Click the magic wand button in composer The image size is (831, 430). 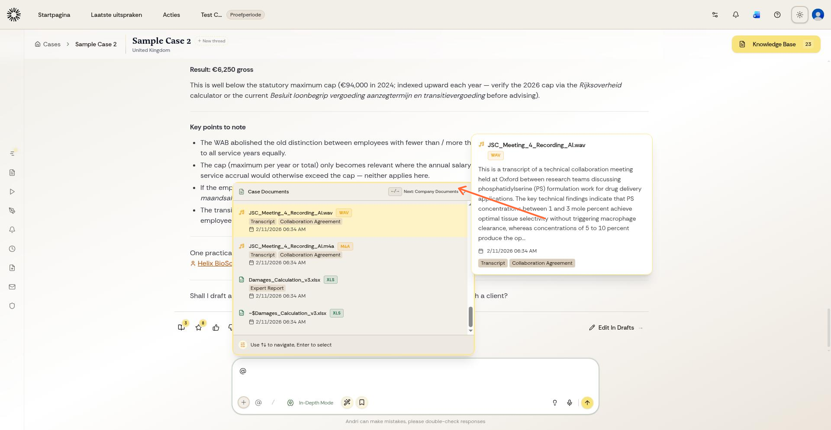pyautogui.click(x=347, y=402)
